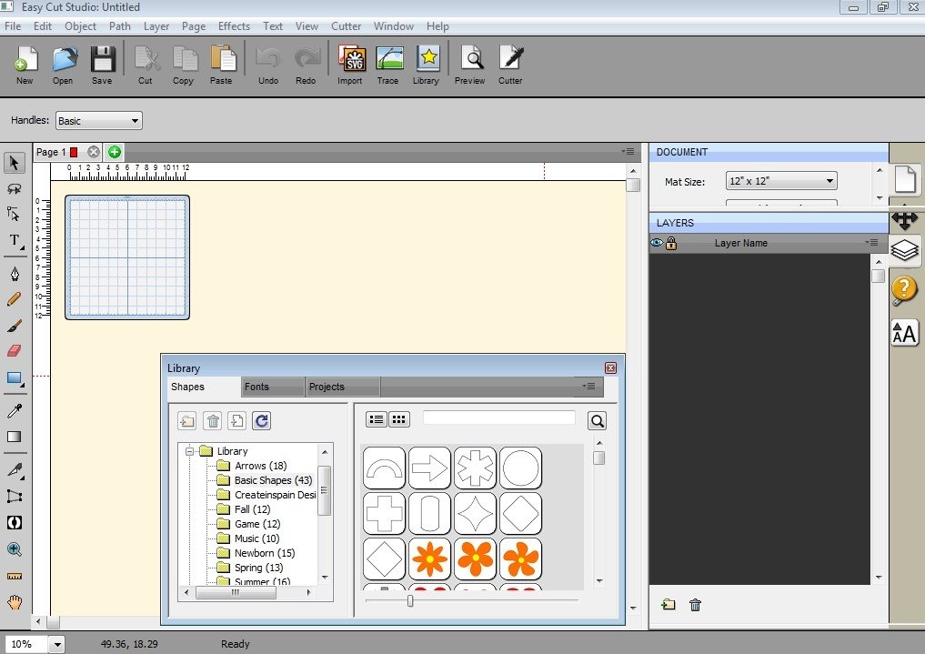Open the Help question mark panel

click(904, 290)
